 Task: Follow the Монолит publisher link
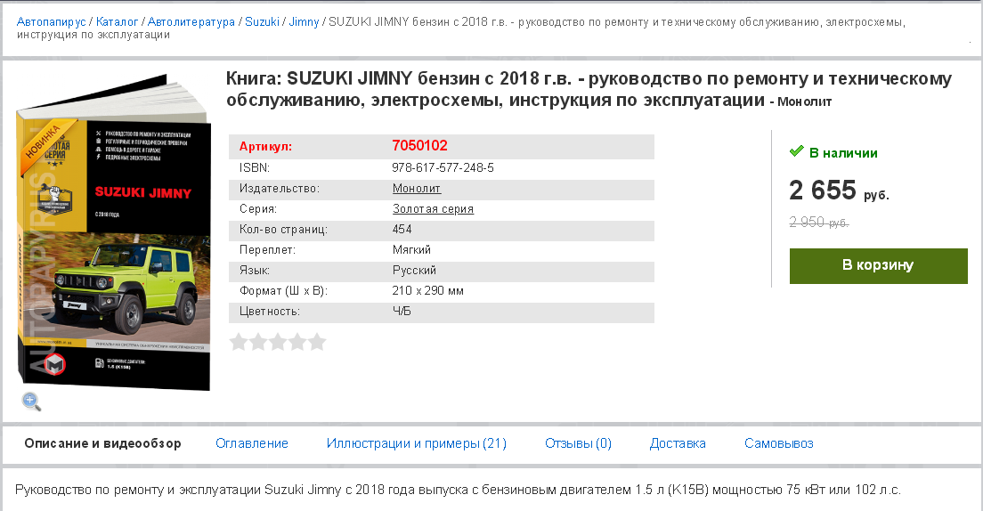[417, 188]
